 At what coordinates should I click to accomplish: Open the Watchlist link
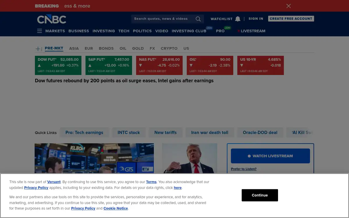coord(221,19)
